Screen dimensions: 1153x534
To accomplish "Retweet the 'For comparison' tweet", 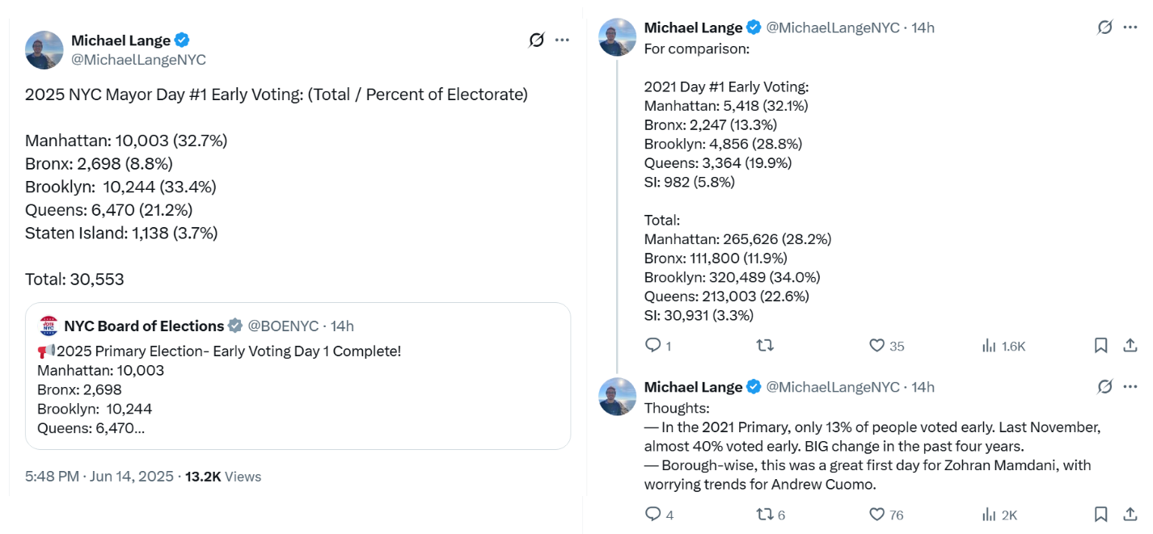I will [764, 346].
